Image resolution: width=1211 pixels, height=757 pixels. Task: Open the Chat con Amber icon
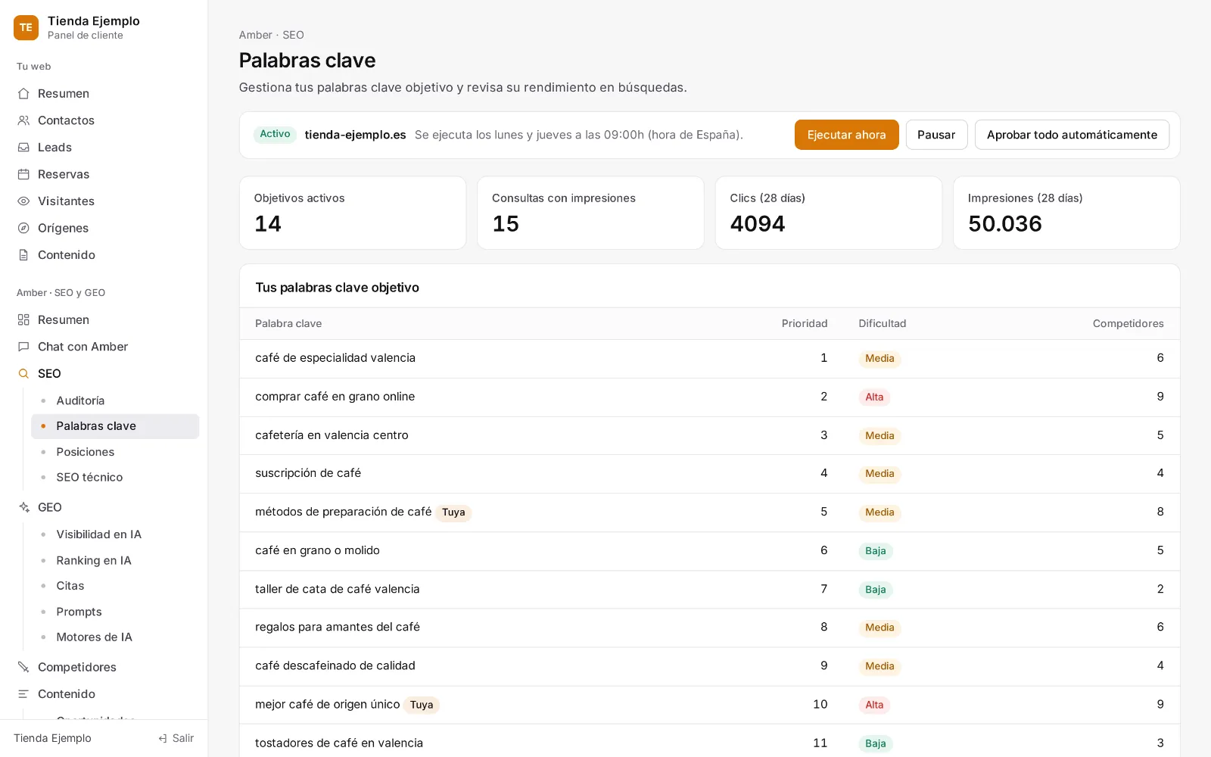[x=23, y=347]
